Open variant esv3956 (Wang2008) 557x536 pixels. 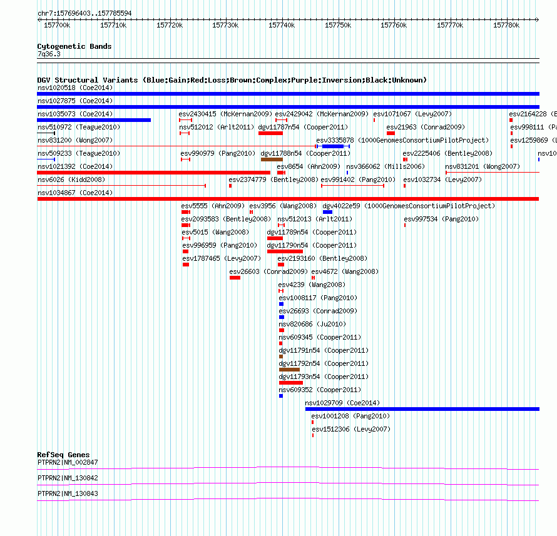[283, 206]
